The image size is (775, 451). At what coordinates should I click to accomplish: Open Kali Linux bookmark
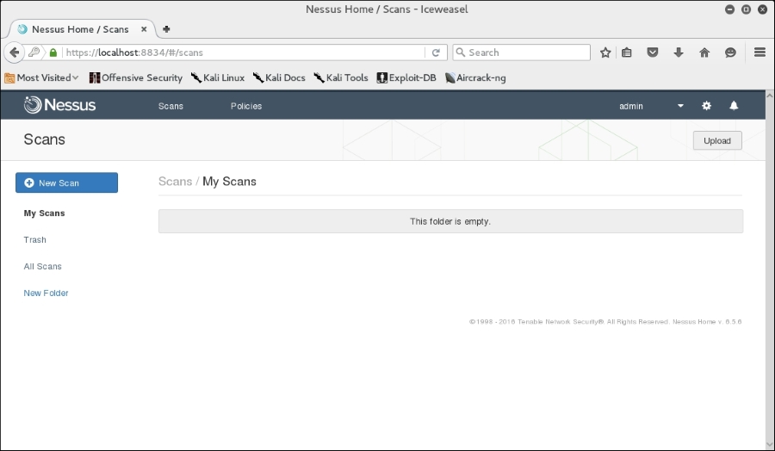pyautogui.click(x=218, y=77)
